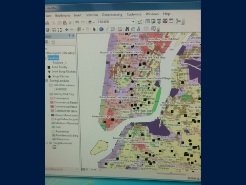
Task: Click the Refresh button below the map
Action: (x=92, y=170)
